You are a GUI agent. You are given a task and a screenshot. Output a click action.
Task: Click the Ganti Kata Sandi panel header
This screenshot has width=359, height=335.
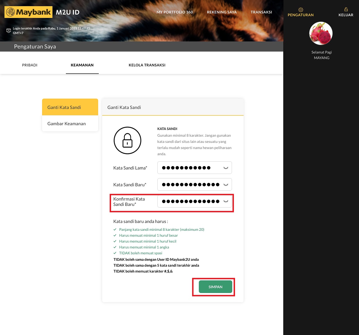[x=173, y=107]
